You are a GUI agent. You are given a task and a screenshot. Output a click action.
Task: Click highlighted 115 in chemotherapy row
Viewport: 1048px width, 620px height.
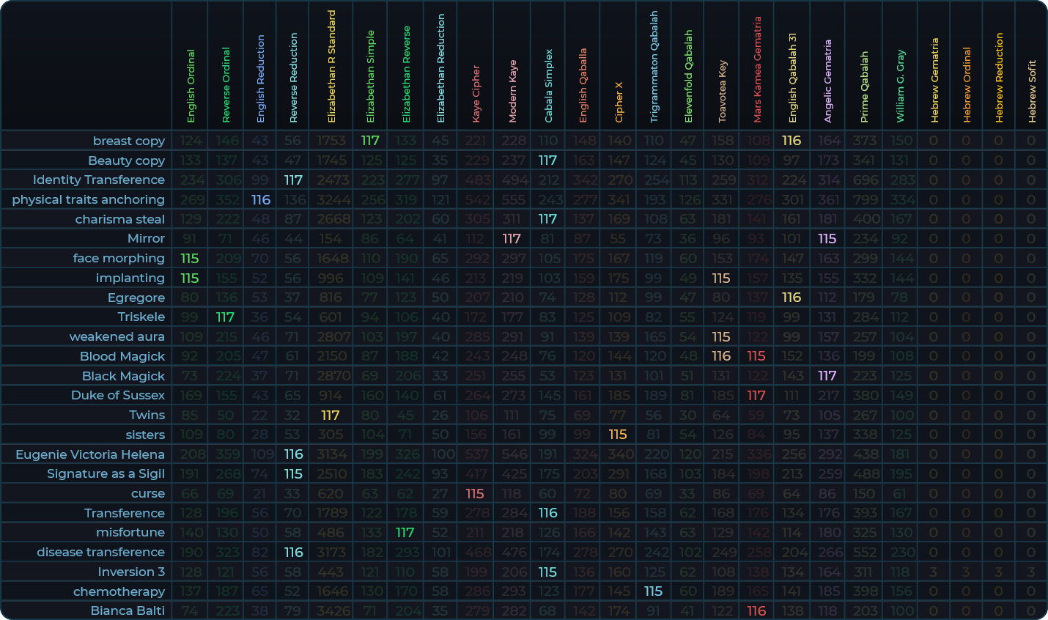(x=653, y=591)
